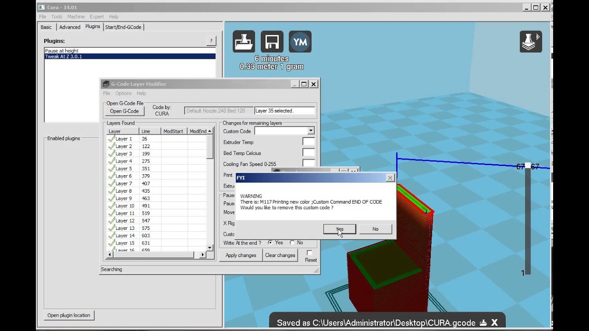This screenshot has height=331, width=589.
Task: Click the Layer 11 checkmark icon
Action: point(111,213)
